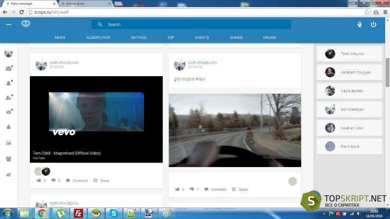Open notifications bell icon in sidebar
This screenshot has width=390, height=219.
(x=9, y=83)
